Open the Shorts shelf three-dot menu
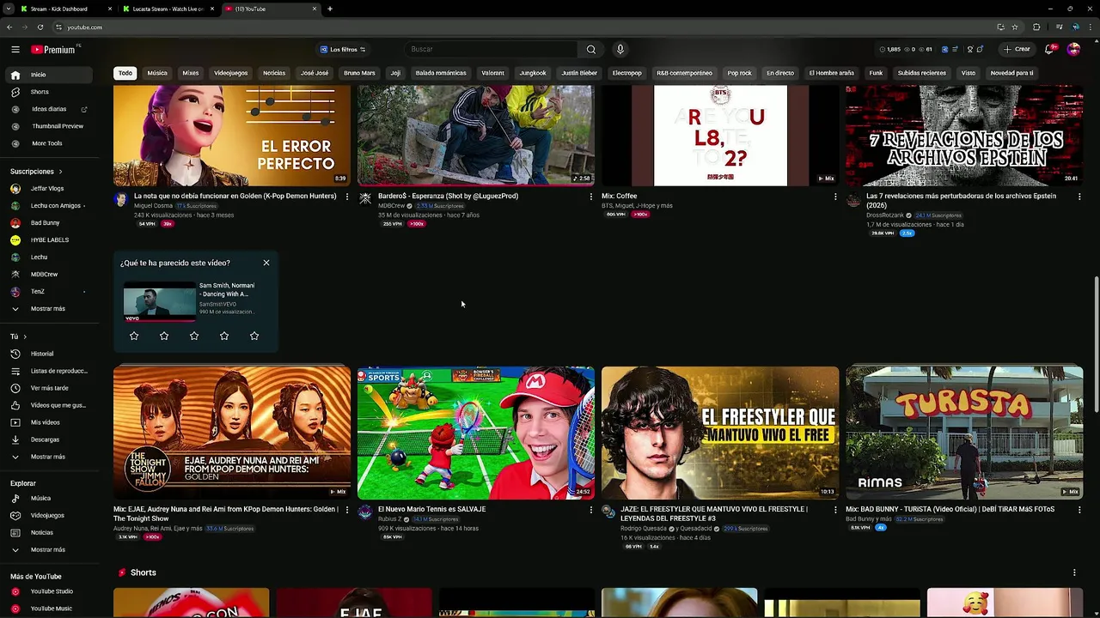The height and width of the screenshot is (618, 1100). click(x=1074, y=573)
